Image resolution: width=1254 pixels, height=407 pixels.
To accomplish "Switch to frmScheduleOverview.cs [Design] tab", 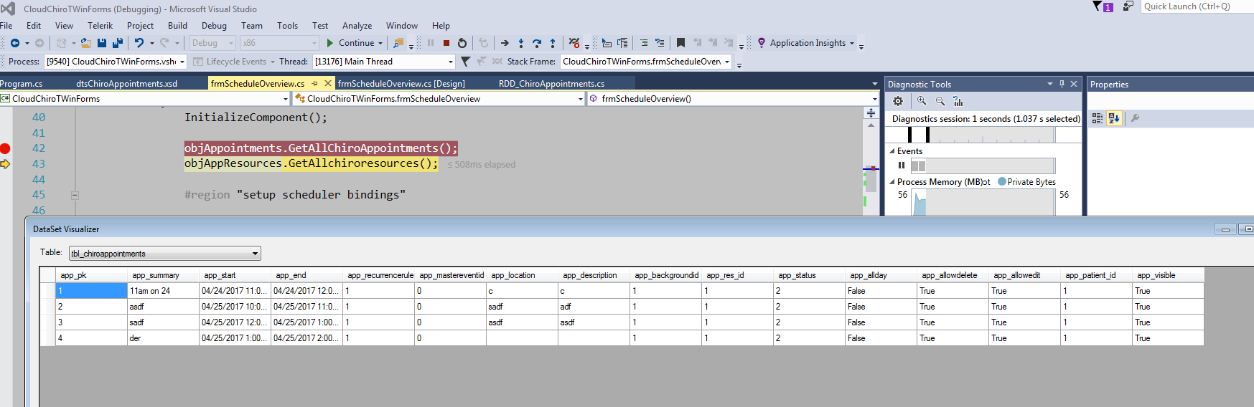I will coord(401,84).
